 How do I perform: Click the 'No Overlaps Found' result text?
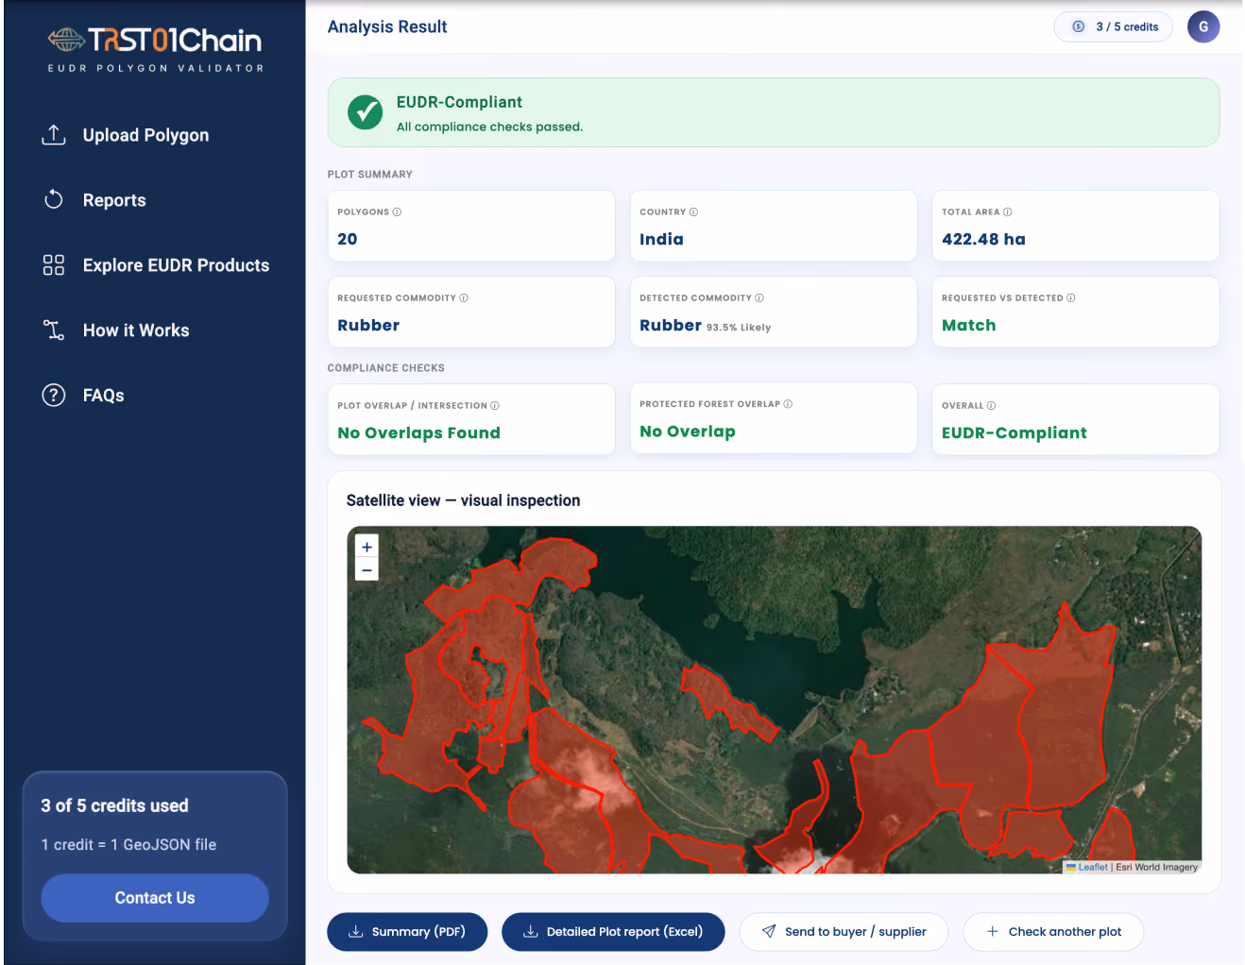[418, 432]
